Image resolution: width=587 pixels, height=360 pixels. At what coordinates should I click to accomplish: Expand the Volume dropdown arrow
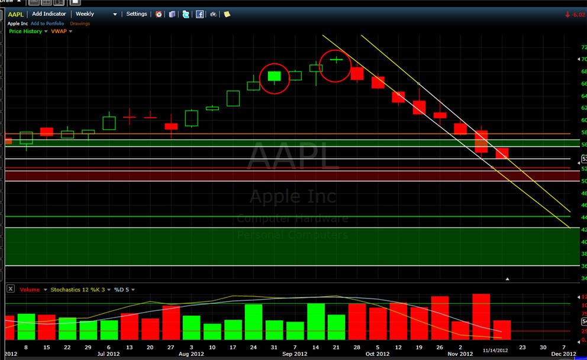point(46,290)
